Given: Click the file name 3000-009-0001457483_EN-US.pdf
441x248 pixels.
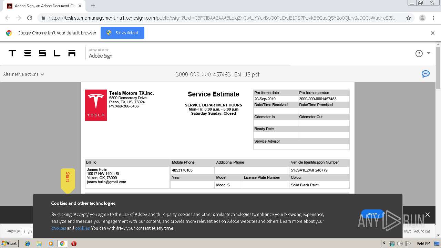Looking at the screenshot, I should [217, 74].
